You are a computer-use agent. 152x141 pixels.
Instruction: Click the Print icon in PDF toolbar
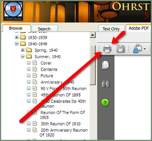click(x=107, y=49)
